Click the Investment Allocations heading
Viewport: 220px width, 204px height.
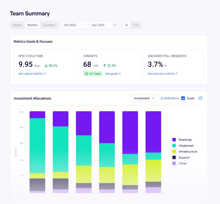pyautogui.click(x=32, y=98)
